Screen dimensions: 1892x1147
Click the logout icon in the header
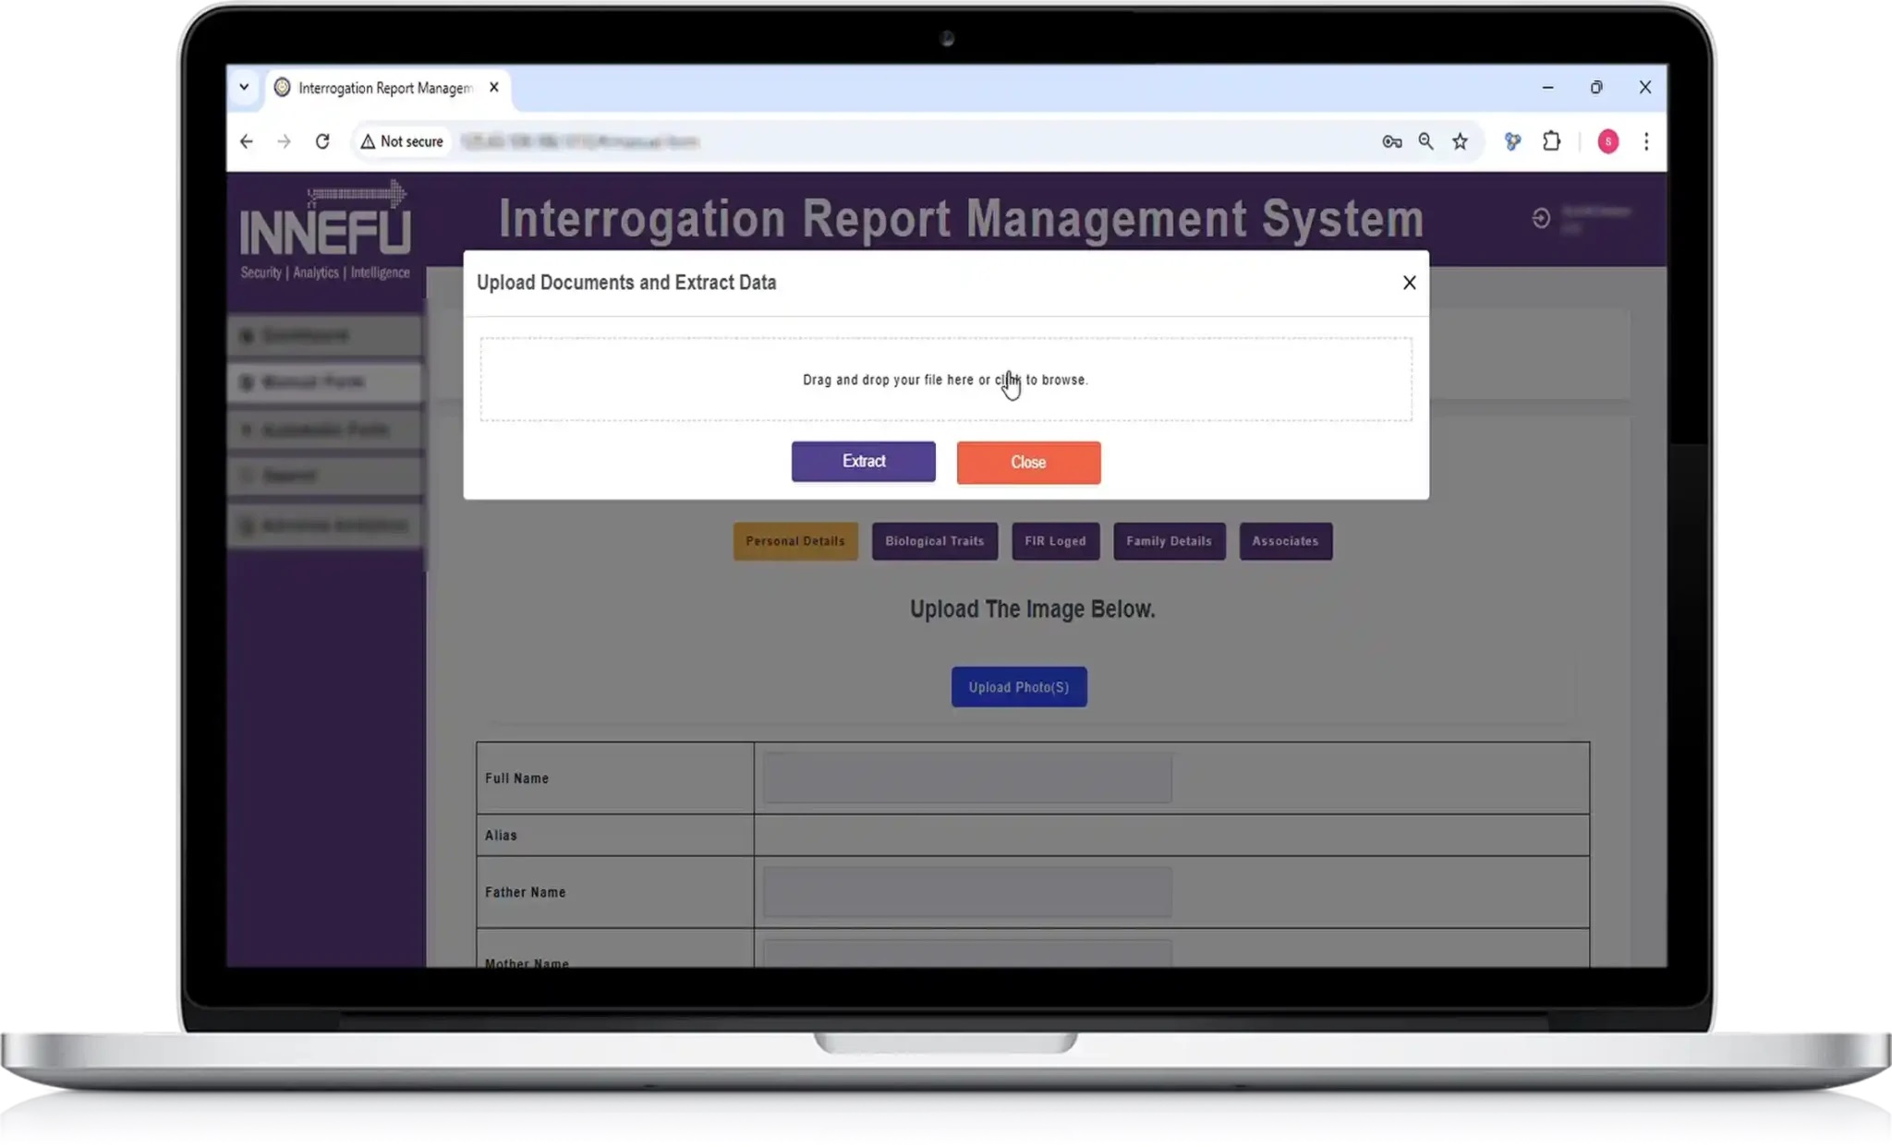point(1540,218)
